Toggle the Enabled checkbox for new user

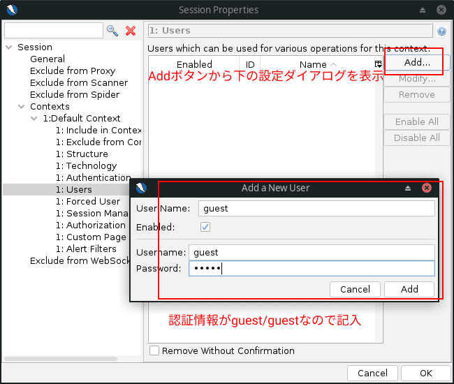(205, 227)
